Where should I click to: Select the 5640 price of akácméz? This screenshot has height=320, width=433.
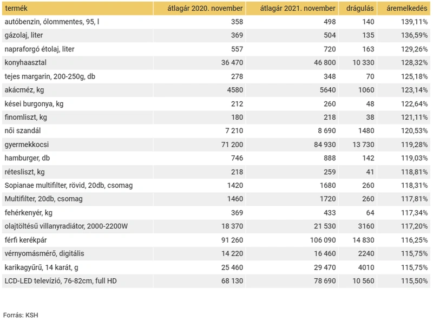coord(328,90)
